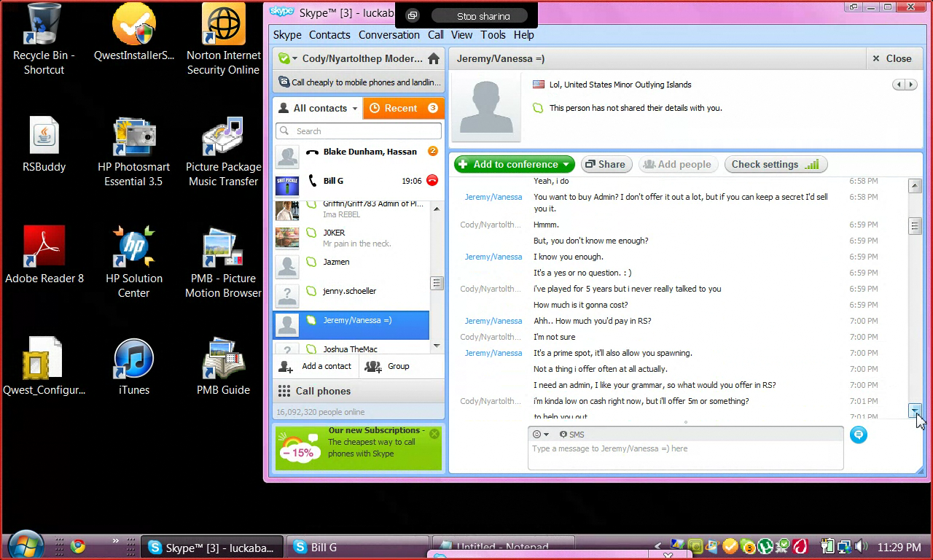The image size is (933, 560).
Task: Open the Recycle Bin desktop shortcut
Action: (44, 40)
